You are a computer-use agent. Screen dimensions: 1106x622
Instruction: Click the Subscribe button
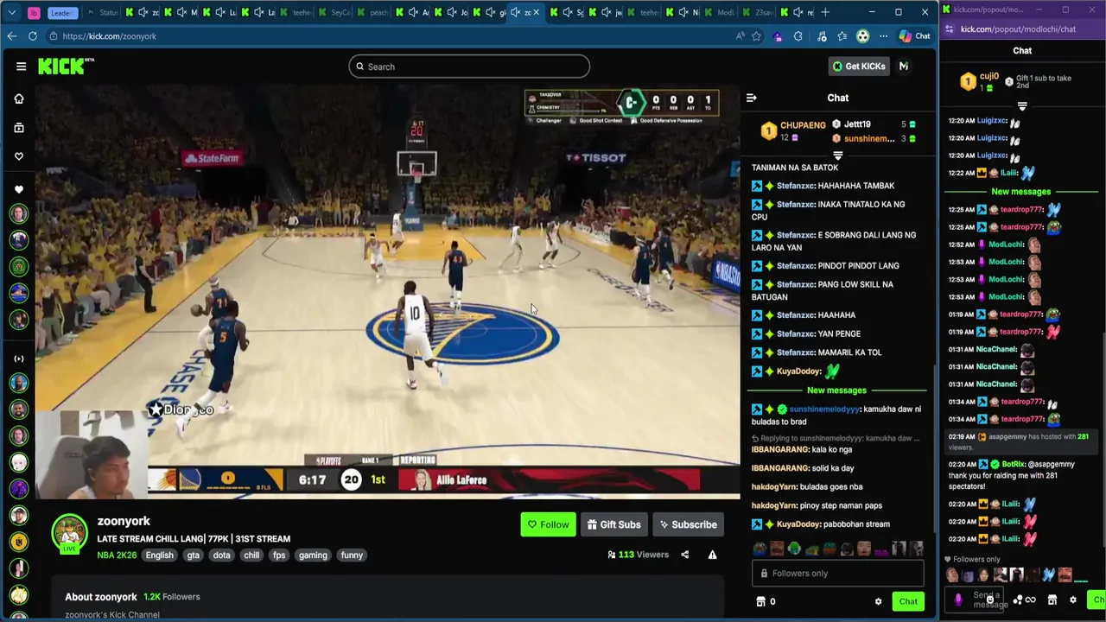point(688,524)
